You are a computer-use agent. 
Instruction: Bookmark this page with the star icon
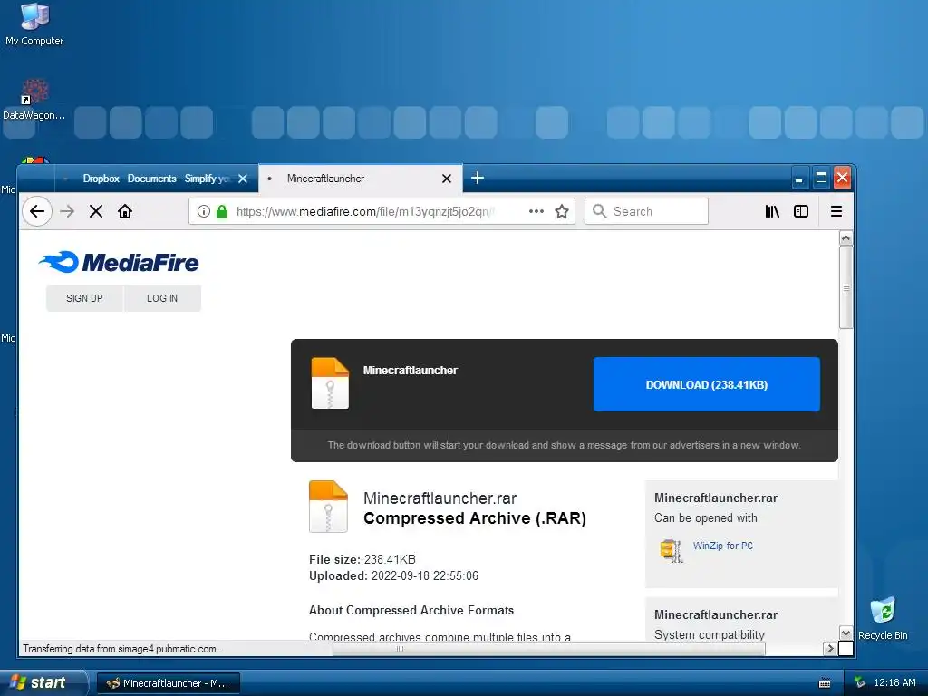(562, 211)
